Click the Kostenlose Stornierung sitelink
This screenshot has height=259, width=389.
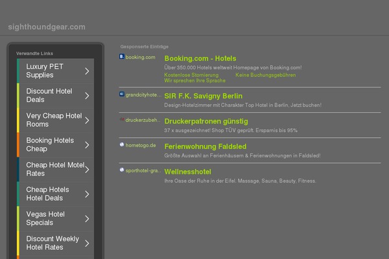tap(191, 75)
